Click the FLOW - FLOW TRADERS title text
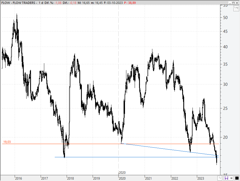This screenshot has height=181, width=240. click(x=18, y=3)
